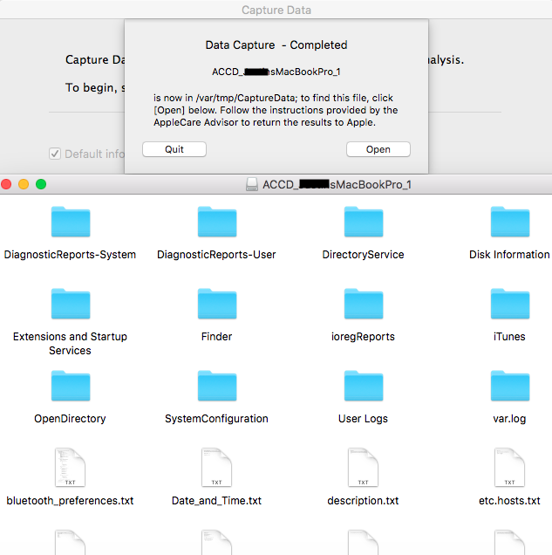
Task: Click the description.txt file name
Action: pos(363,501)
